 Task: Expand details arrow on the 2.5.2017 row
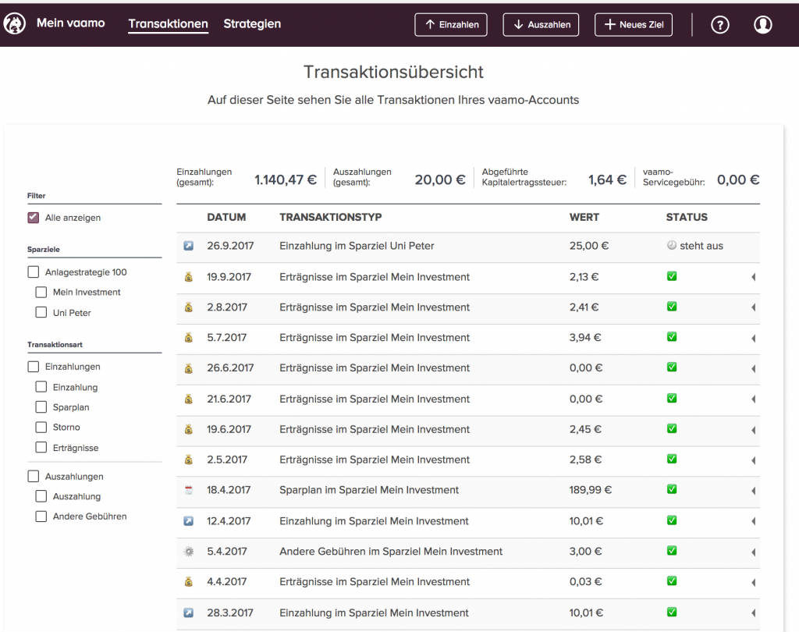click(753, 460)
